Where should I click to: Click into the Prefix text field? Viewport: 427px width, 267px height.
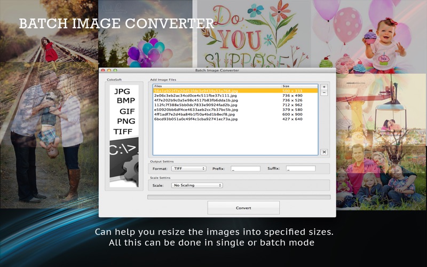coord(246,169)
